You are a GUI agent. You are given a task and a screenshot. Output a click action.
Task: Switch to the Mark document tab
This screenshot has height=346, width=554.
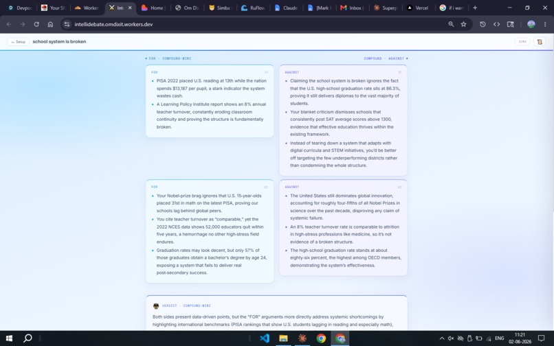[x=320, y=8]
